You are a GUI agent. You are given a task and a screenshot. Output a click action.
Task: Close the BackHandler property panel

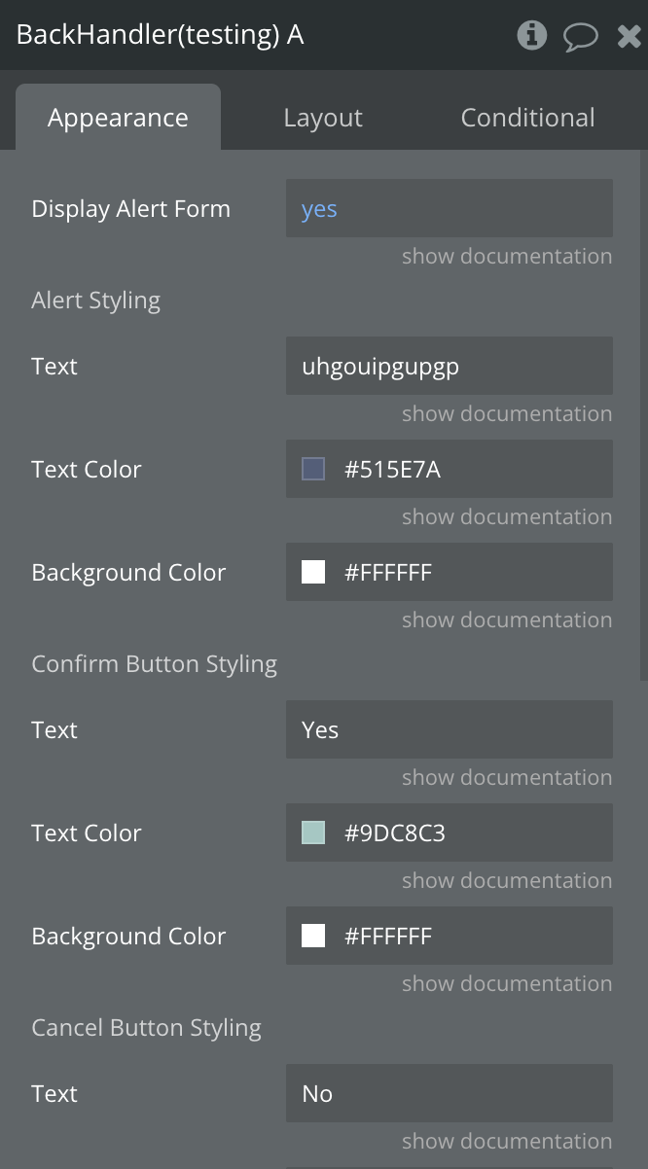coord(629,37)
